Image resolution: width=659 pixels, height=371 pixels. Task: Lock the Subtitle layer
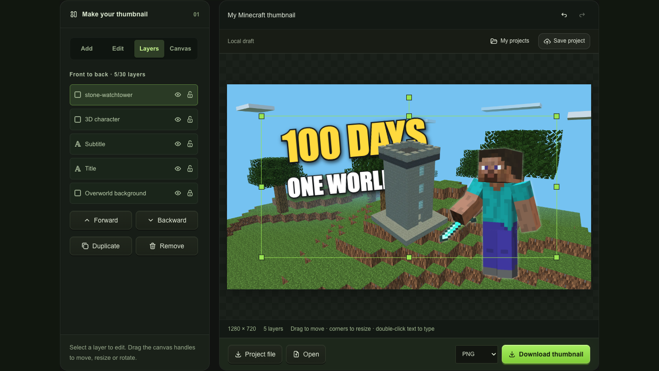pyautogui.click(x=190, y=144)
